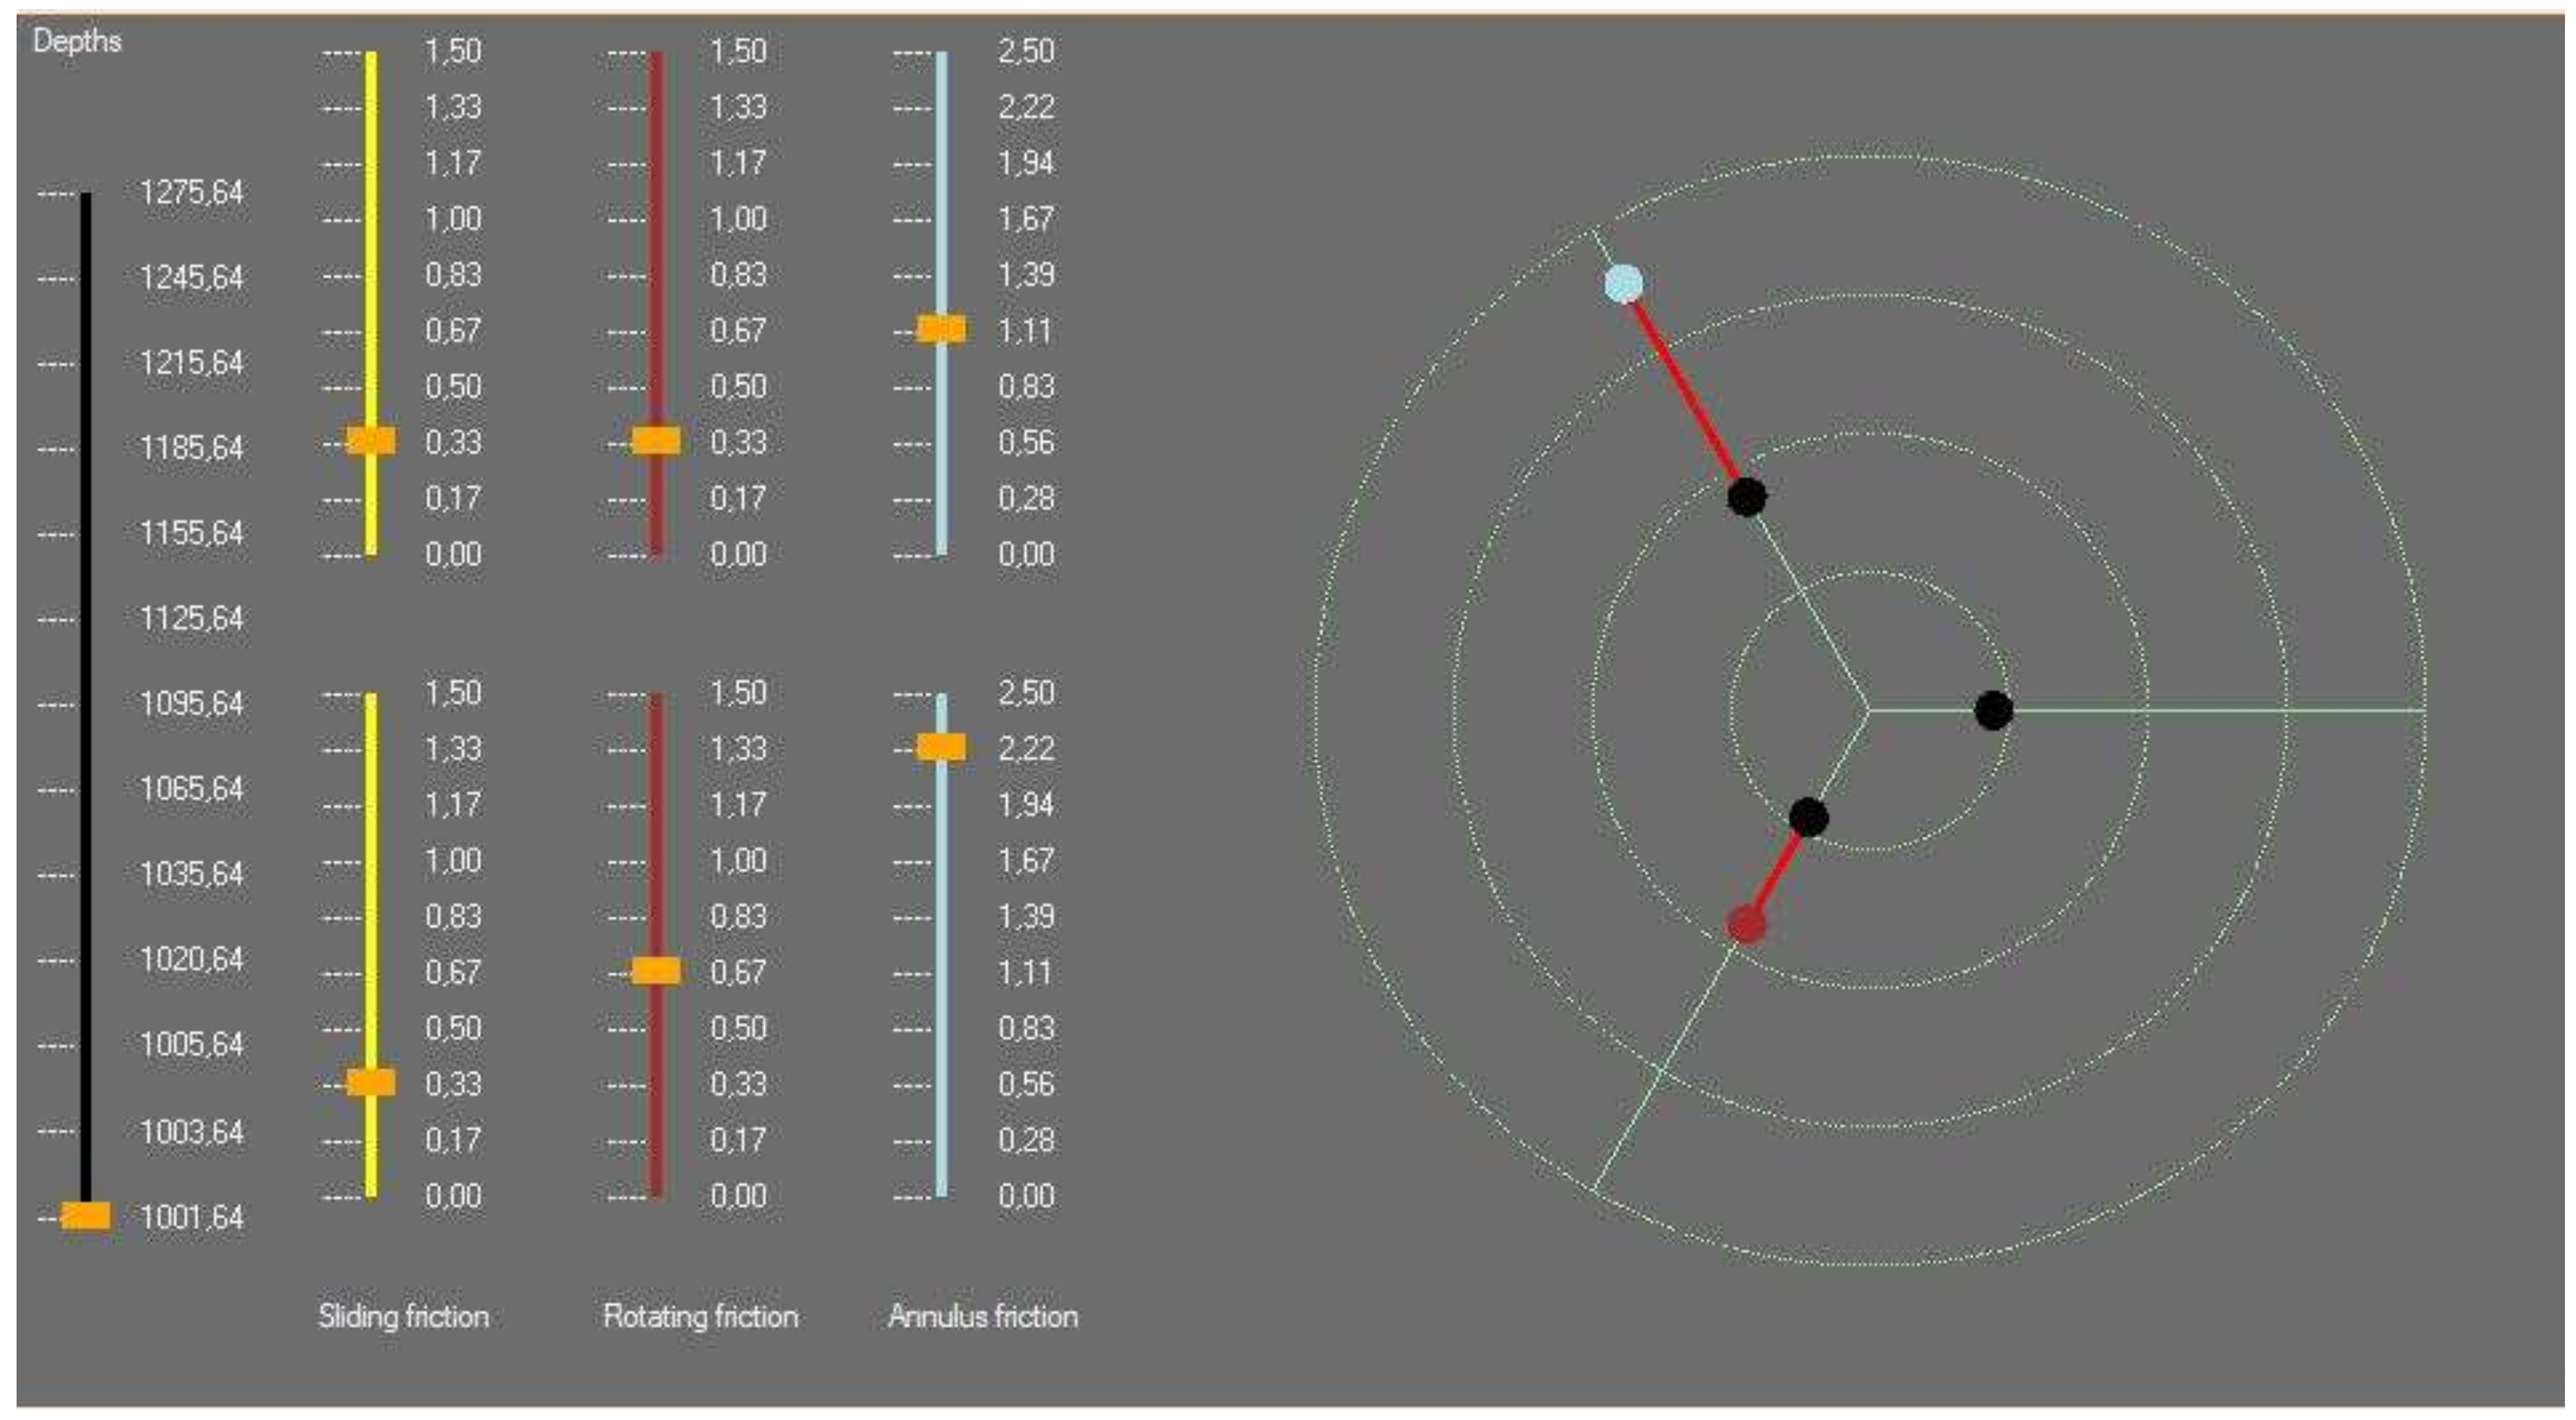Set upper sliding friction to 1,50 mark
Viewport: 2576px width, 1420px height.
click(x=371, y=53)
